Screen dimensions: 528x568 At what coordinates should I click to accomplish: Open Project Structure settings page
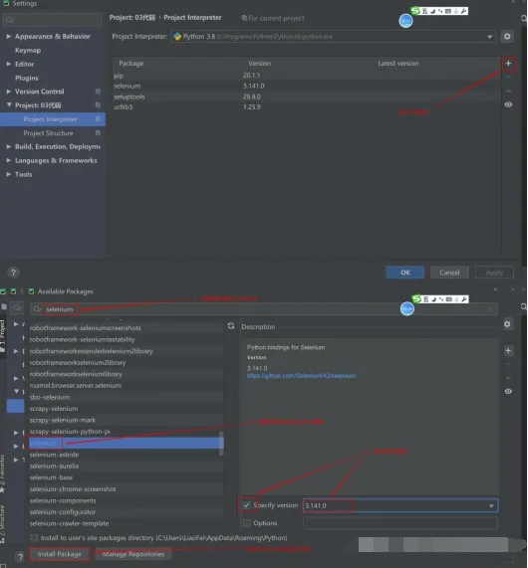click(x=48, y=133)
